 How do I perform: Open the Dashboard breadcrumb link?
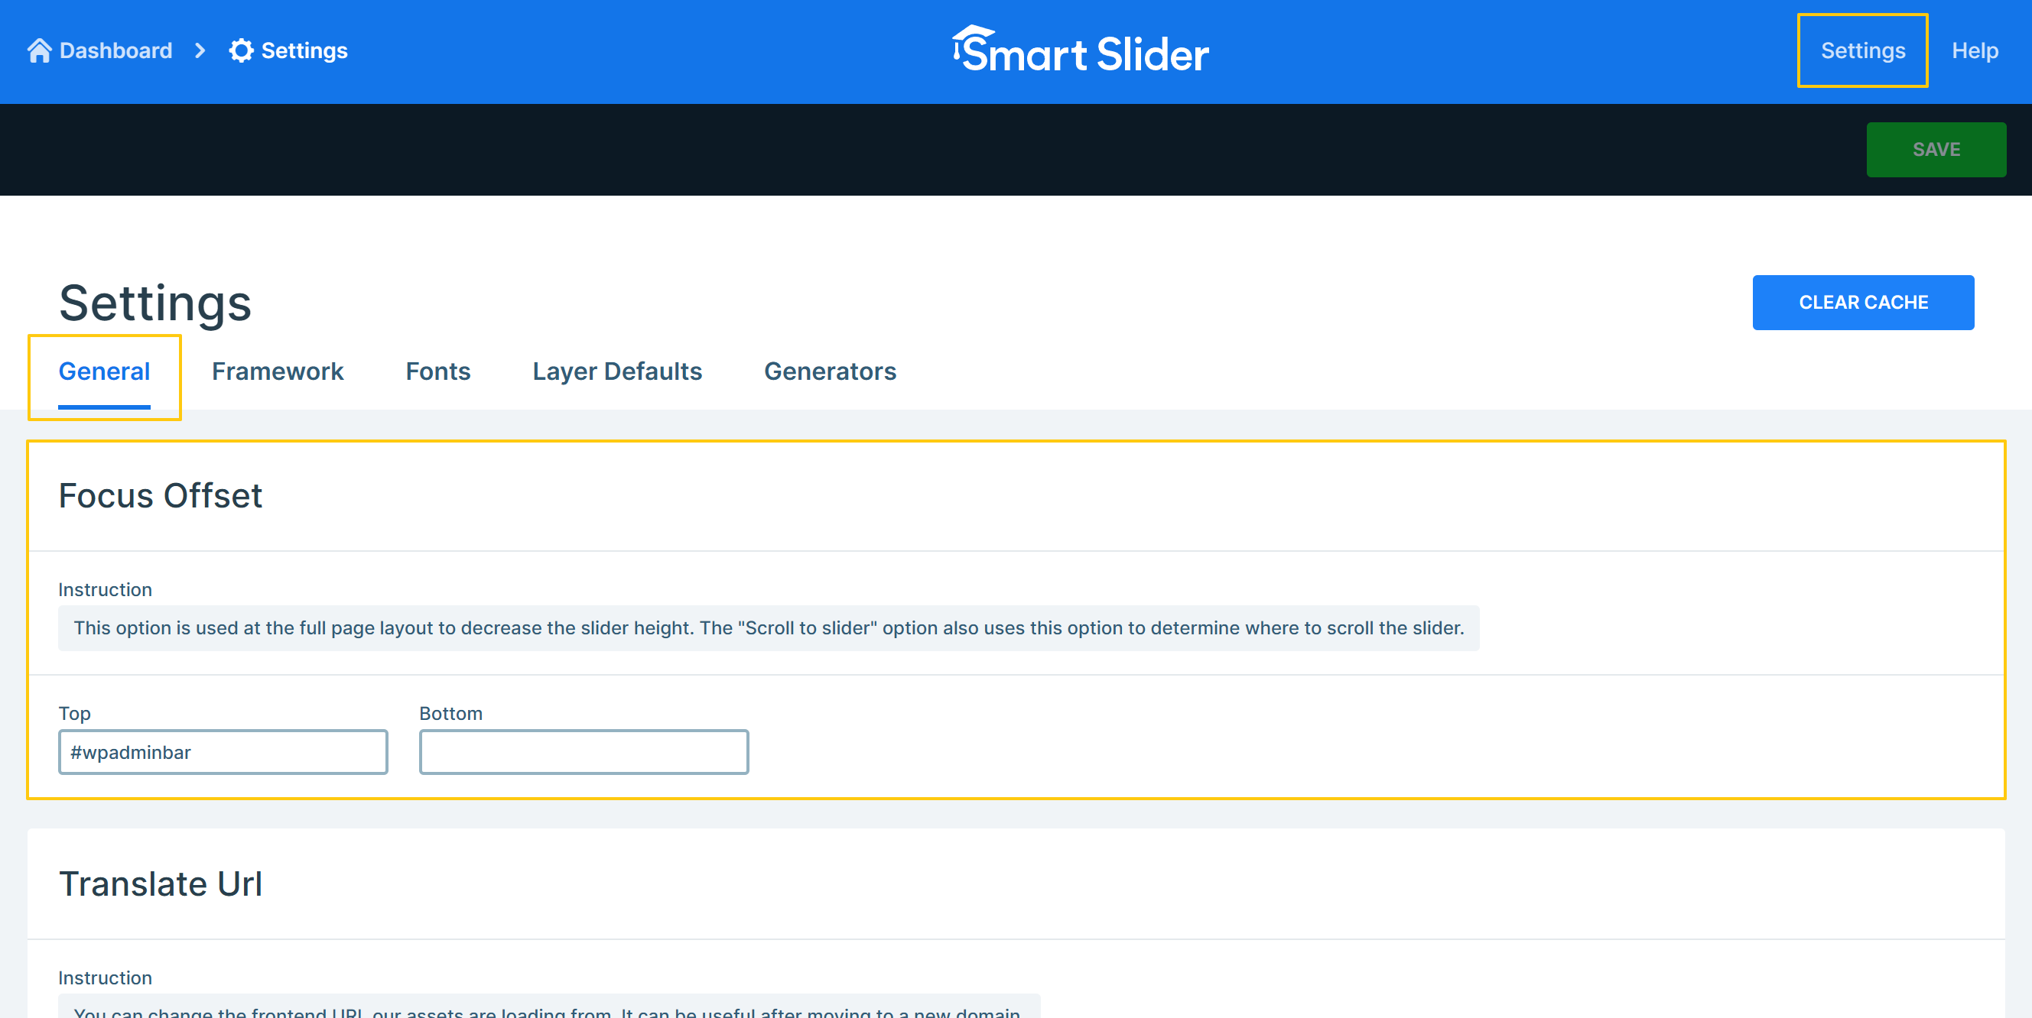pyautogui.click(x=115, y=50)
